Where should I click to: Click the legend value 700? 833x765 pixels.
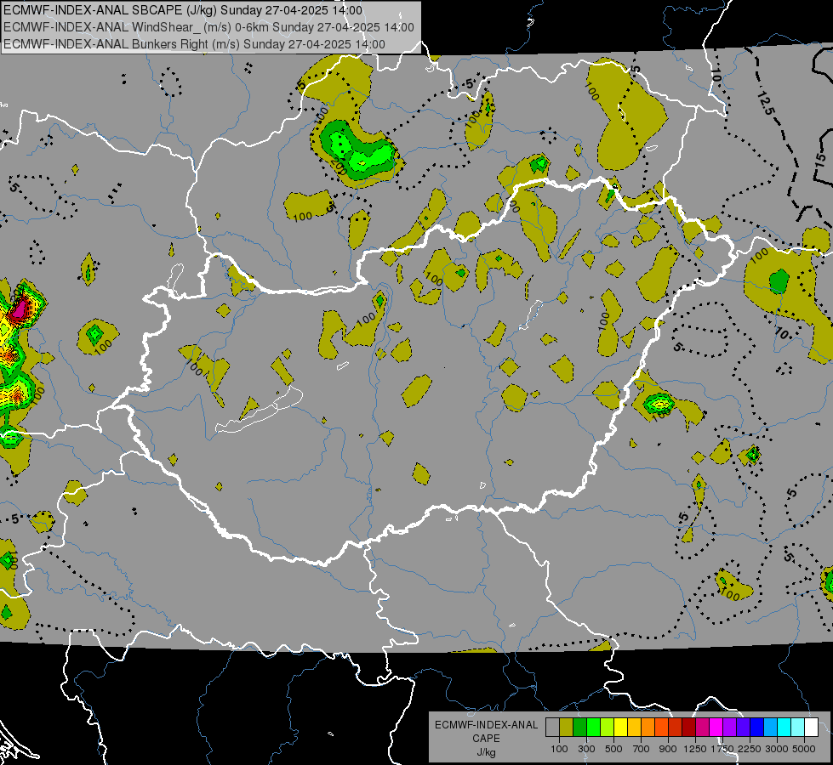(x=642, y=749)
